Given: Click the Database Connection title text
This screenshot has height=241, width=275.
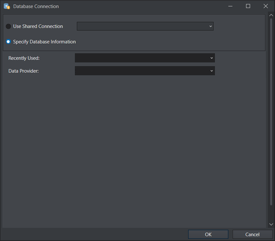Looking at the screenshot, I should pos(36,6).
